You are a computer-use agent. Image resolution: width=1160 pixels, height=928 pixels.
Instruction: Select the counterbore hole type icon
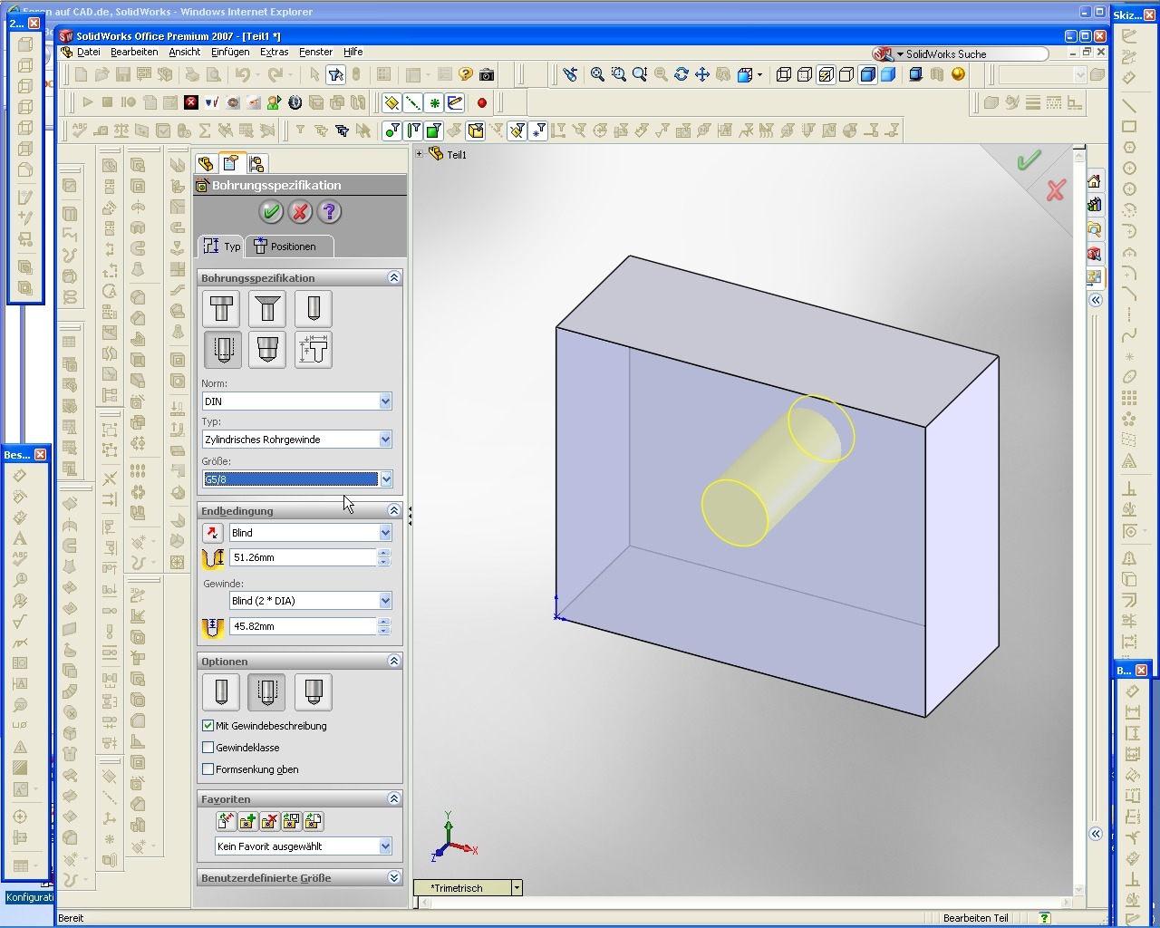click(x=222, y=309)
